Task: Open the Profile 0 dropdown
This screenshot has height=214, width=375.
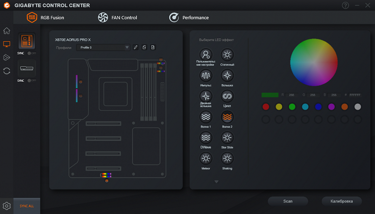Action: (x=103, y=47)
